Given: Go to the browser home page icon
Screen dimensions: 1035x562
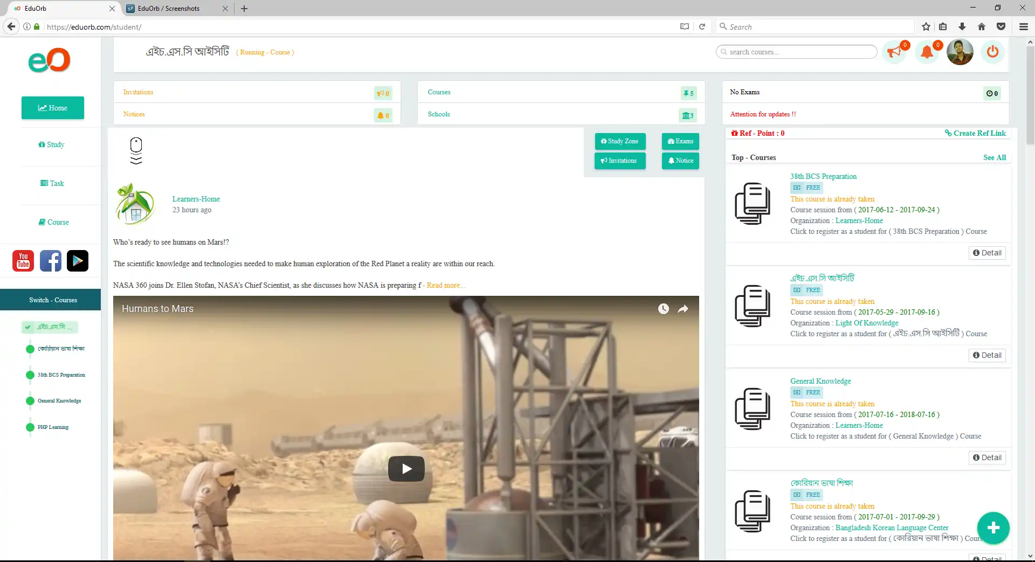Looking at the screenshot, I should coord(982,26).
